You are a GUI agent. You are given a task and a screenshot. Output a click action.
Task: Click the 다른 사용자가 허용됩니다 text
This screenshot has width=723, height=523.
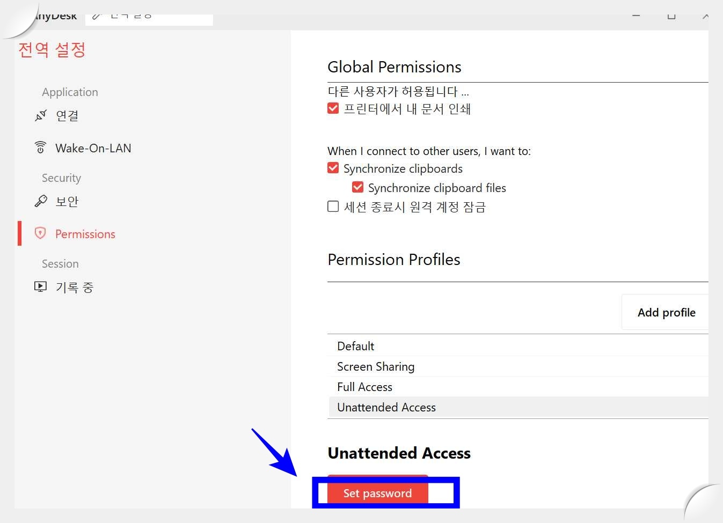[398, 91]
